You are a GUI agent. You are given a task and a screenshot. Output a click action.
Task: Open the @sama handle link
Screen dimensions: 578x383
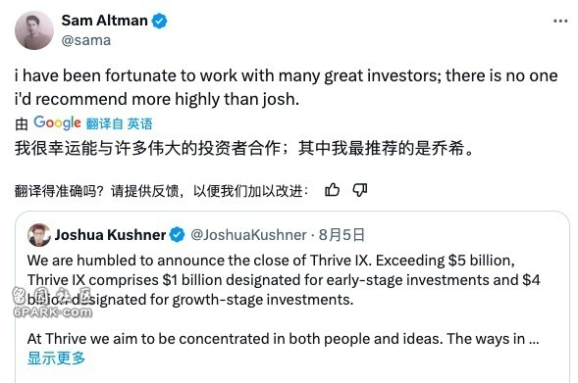point(86,40)
